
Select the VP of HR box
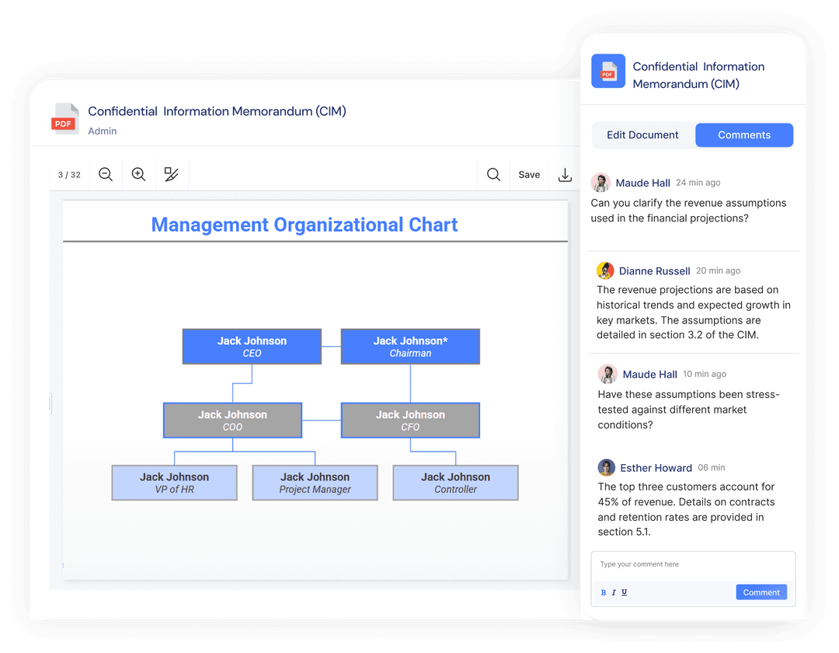[x=175, y=482]
